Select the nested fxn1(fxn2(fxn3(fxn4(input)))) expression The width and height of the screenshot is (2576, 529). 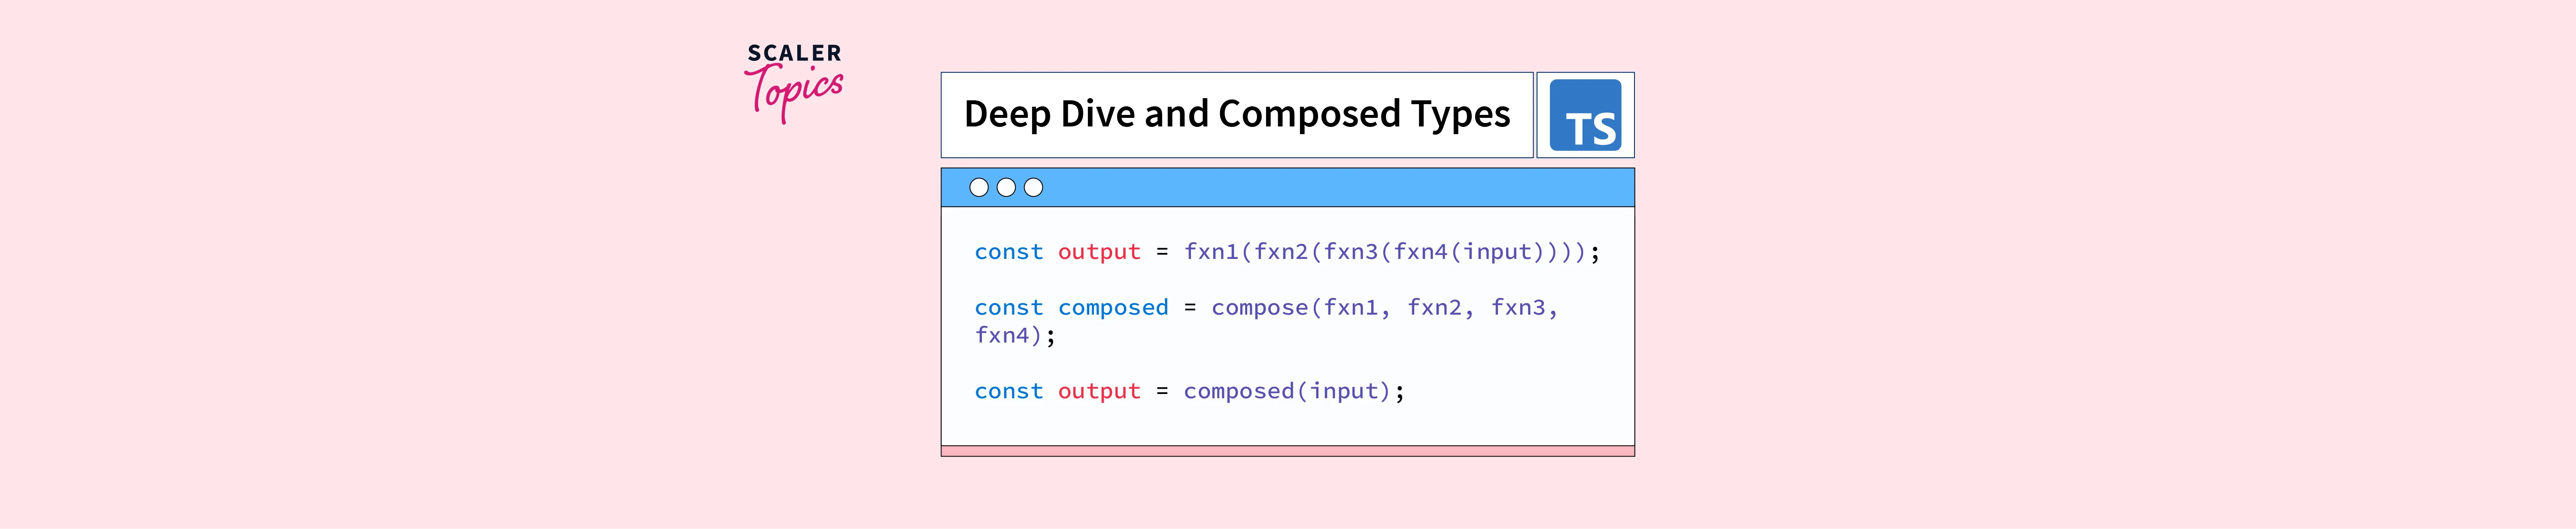click(x=1385, y=252)
